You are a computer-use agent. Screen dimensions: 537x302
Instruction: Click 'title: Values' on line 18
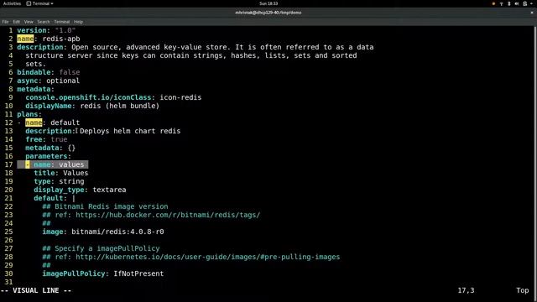(61, 173)
